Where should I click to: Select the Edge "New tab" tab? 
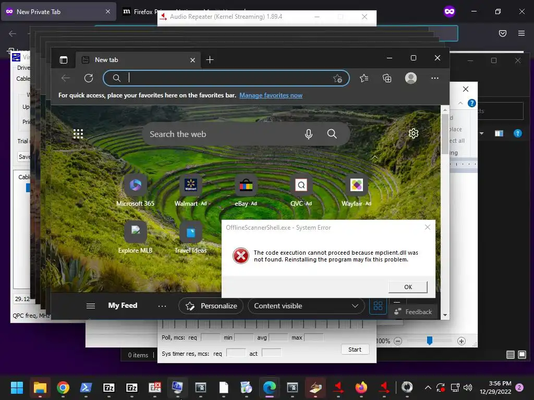138,60
